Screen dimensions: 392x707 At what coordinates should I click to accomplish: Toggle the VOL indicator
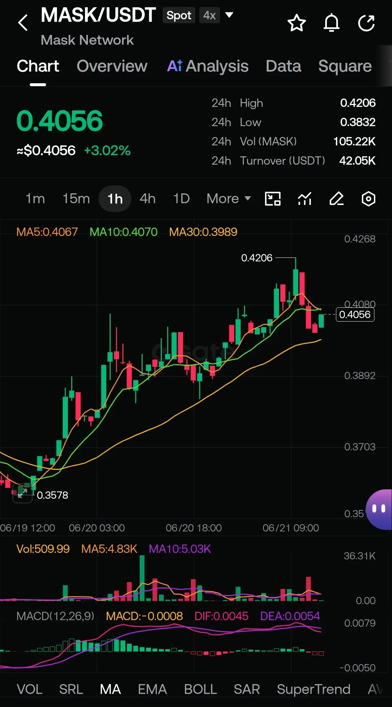[x=30, y=689]
